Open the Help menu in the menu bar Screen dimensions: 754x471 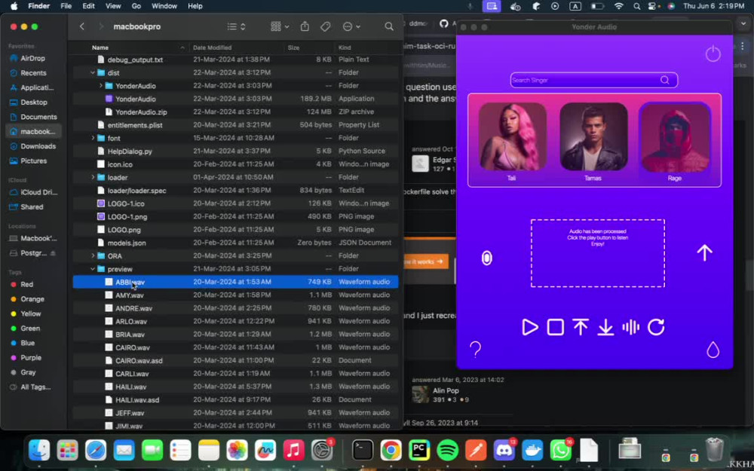tap(195, 6)
